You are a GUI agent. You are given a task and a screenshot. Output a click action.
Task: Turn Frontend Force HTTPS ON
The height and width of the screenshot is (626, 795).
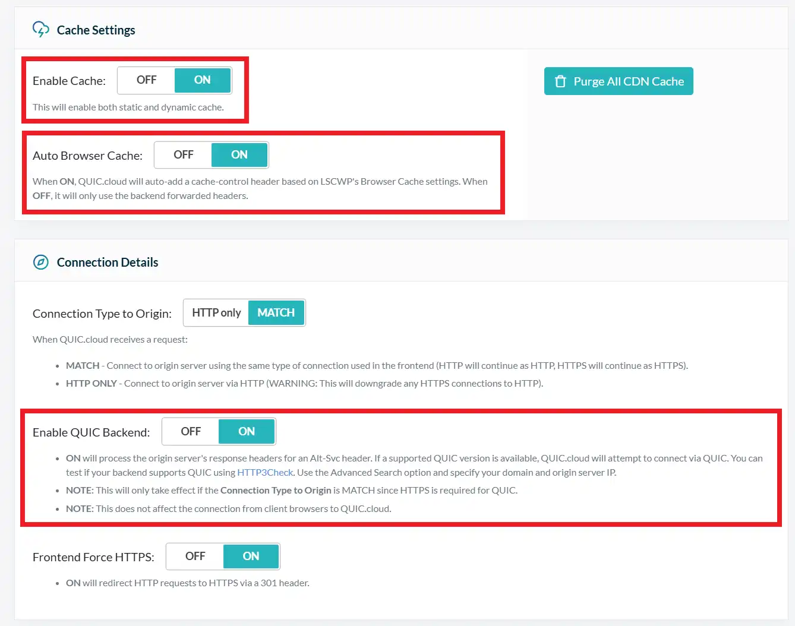pos(251,557)
